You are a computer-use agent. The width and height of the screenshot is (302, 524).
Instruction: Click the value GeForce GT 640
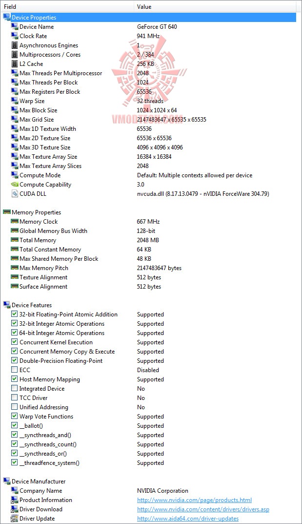click(x=157, y=27)
